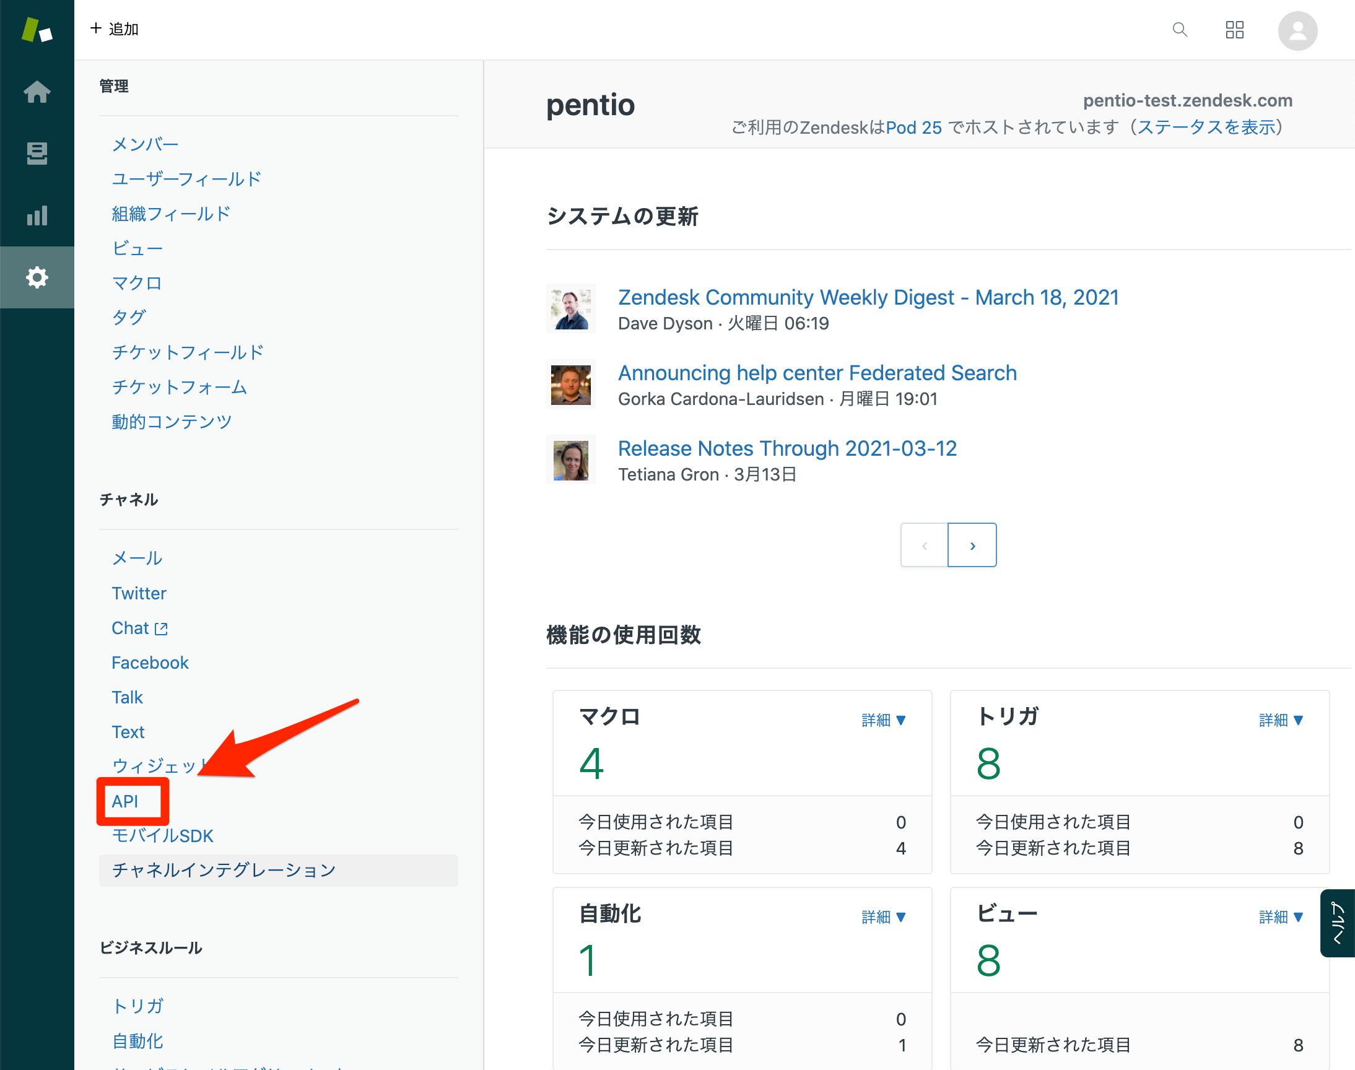This screenshot has width=1355, height=1070.
Task: Open the Chat external link
Action: pyautogui.click(x=139, y=628)
